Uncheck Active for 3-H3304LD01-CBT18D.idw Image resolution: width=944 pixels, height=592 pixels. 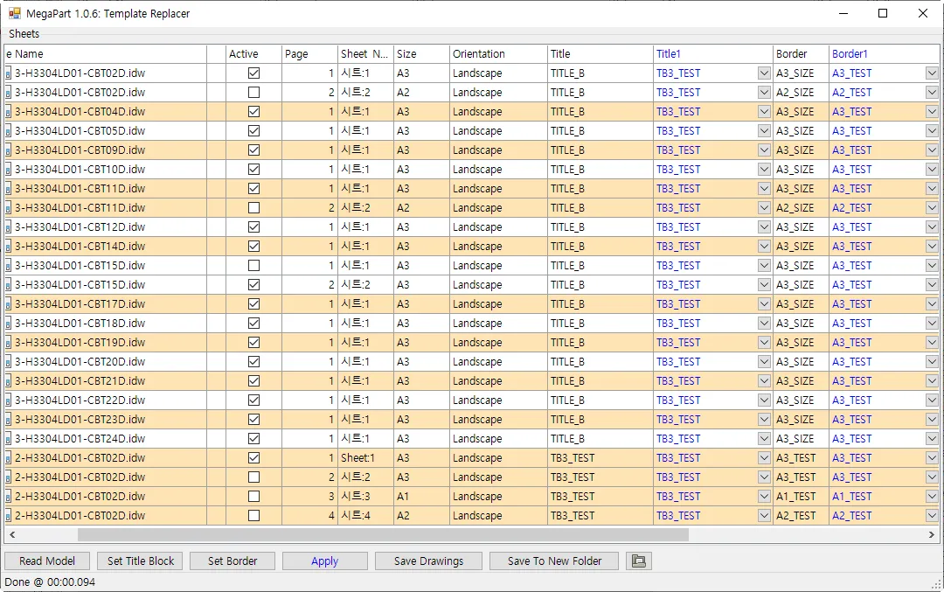pos(254,324)
